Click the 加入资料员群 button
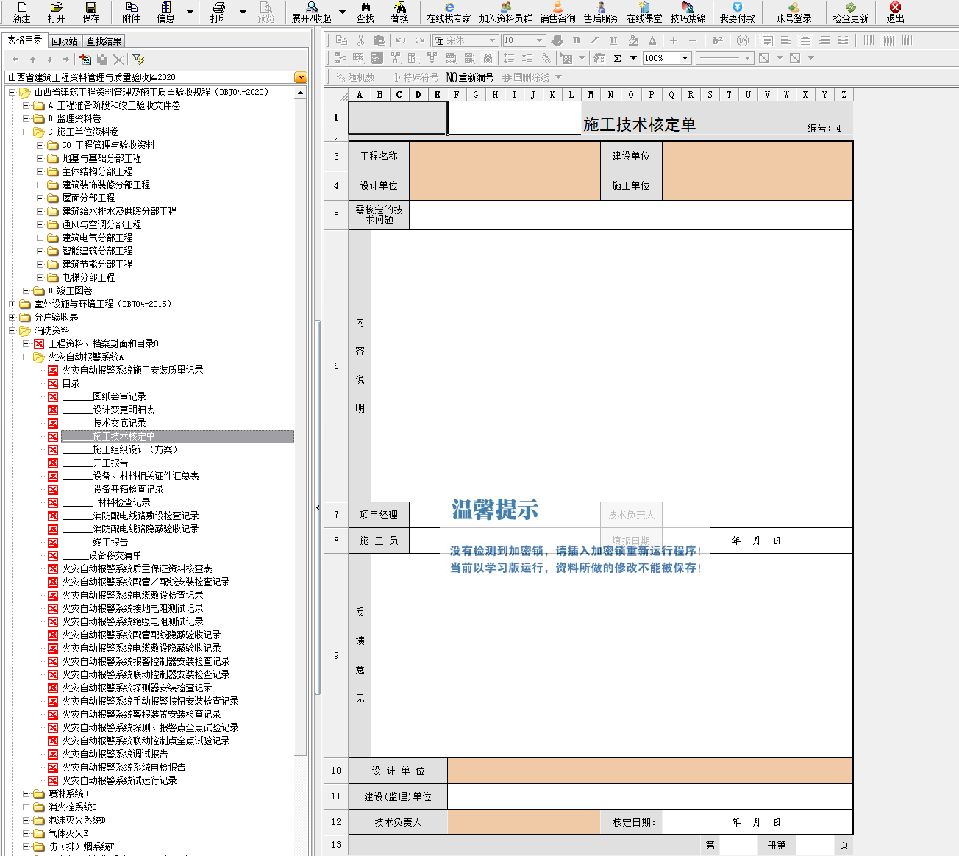Image resolution: width=959 pixels, height=856 pixels. tap(505, 12)
